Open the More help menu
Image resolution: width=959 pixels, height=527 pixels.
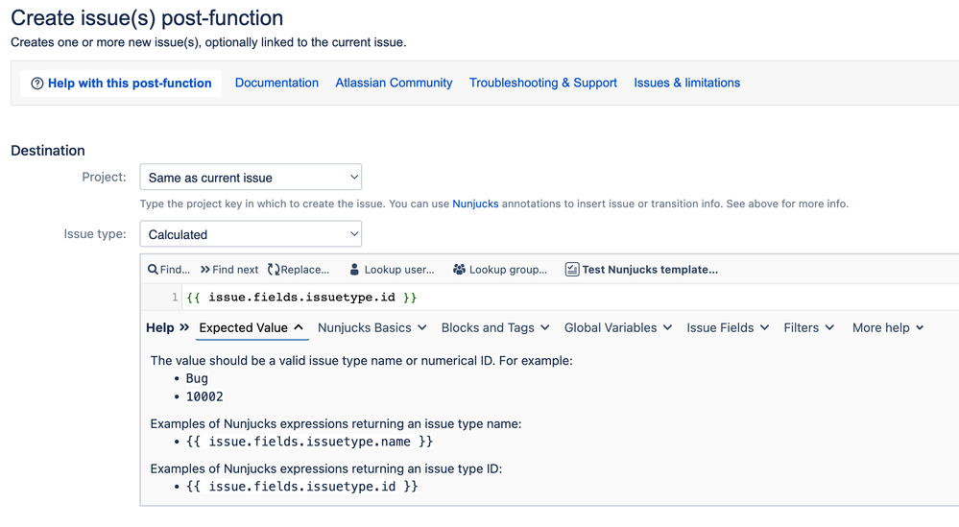[x=888, y=327]
